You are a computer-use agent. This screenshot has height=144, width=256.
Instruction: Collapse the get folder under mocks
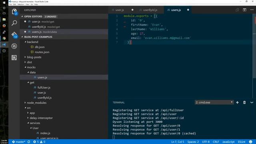tap(28, 82)
